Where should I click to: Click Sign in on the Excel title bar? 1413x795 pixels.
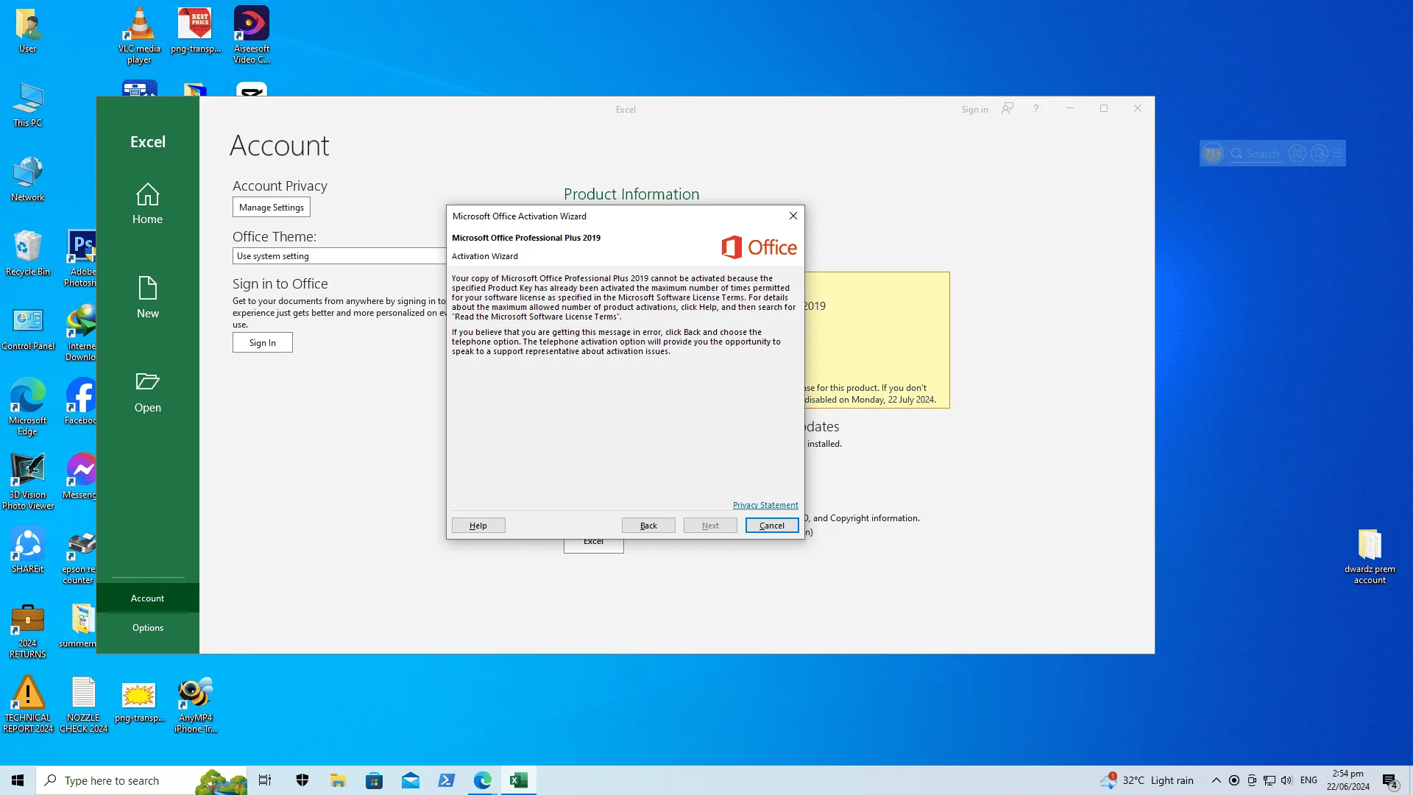974,110
